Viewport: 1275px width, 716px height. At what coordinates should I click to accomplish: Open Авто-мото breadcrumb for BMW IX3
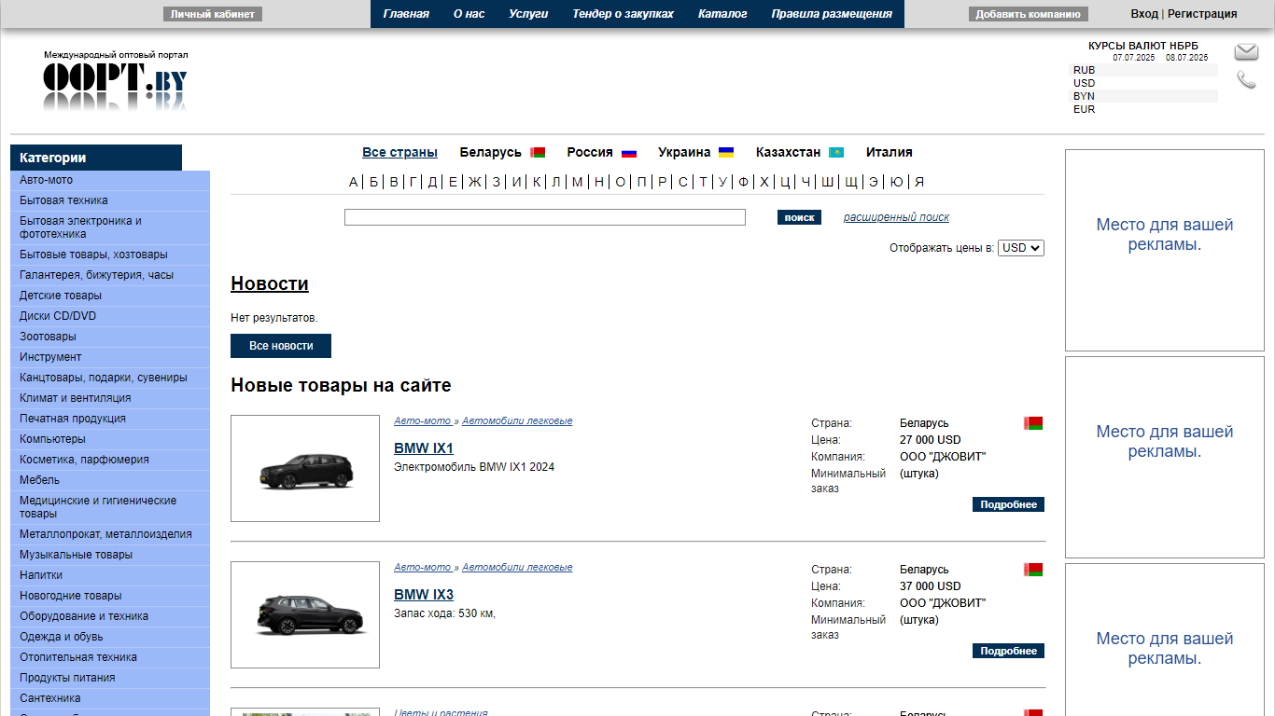[422, 568]
